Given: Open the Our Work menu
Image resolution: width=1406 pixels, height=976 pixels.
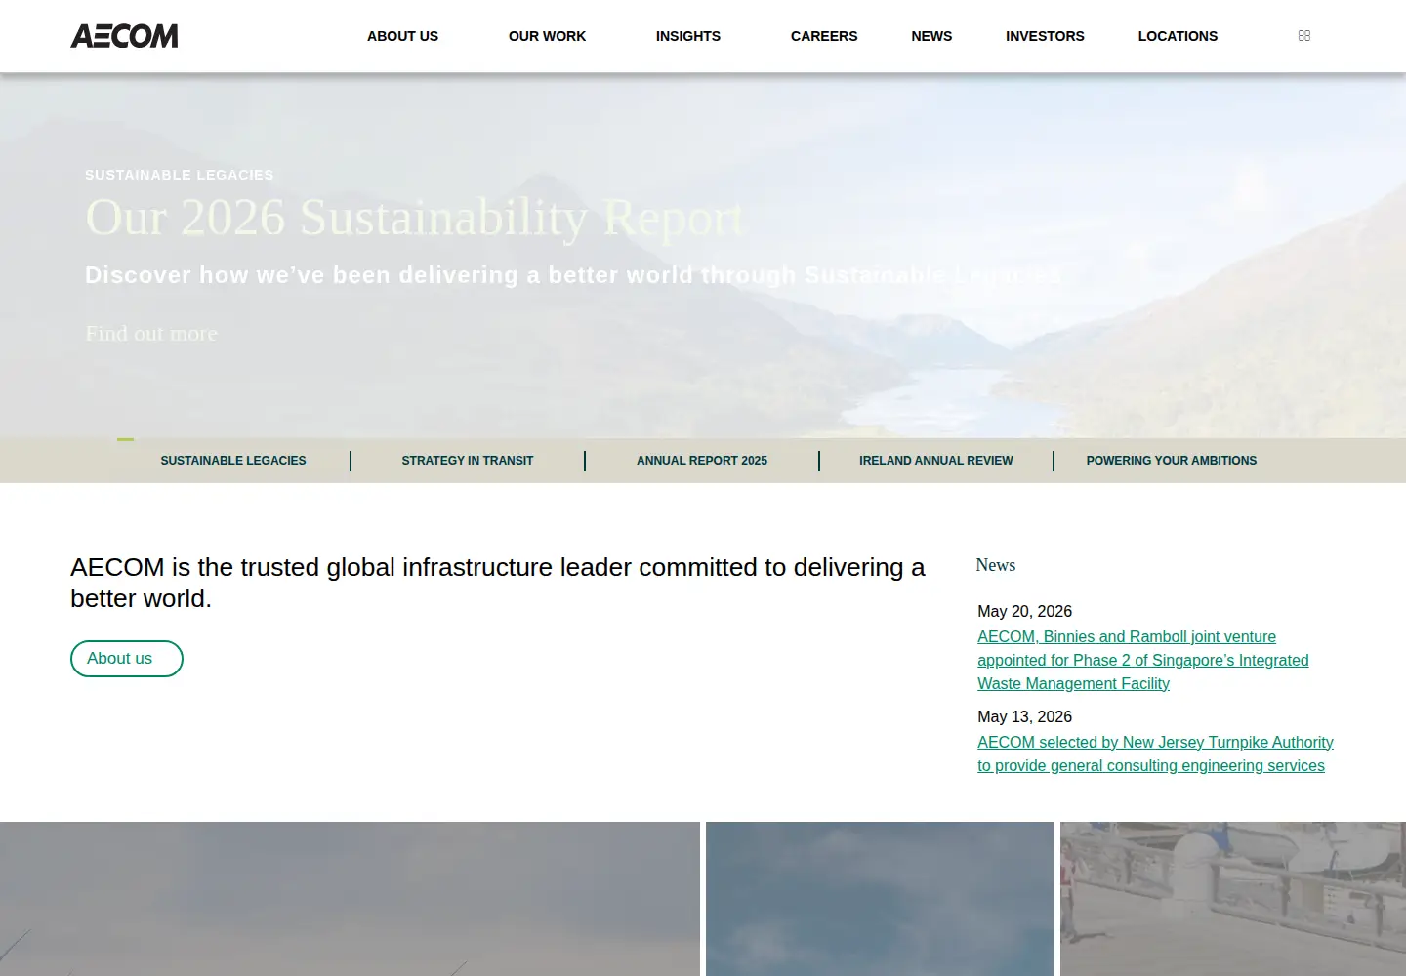Looking at the screenshot, I should pyautogui.click(x=547, y=36).
